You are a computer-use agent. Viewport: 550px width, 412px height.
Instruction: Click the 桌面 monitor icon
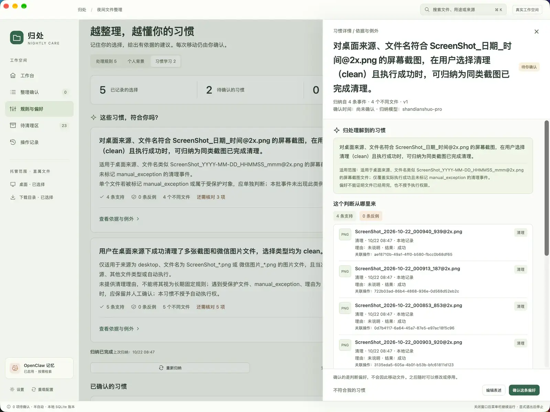pos(13,184)
